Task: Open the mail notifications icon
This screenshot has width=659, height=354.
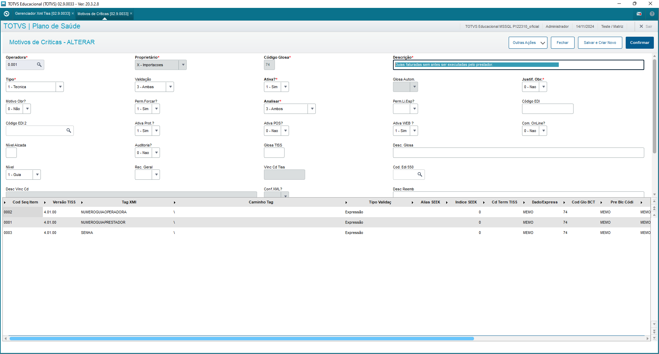Action: [x=639, y=14]
